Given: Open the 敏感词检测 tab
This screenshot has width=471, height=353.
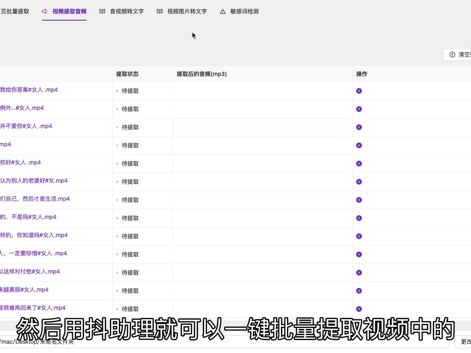Looking at the screenshot, I should coord(239,11).
